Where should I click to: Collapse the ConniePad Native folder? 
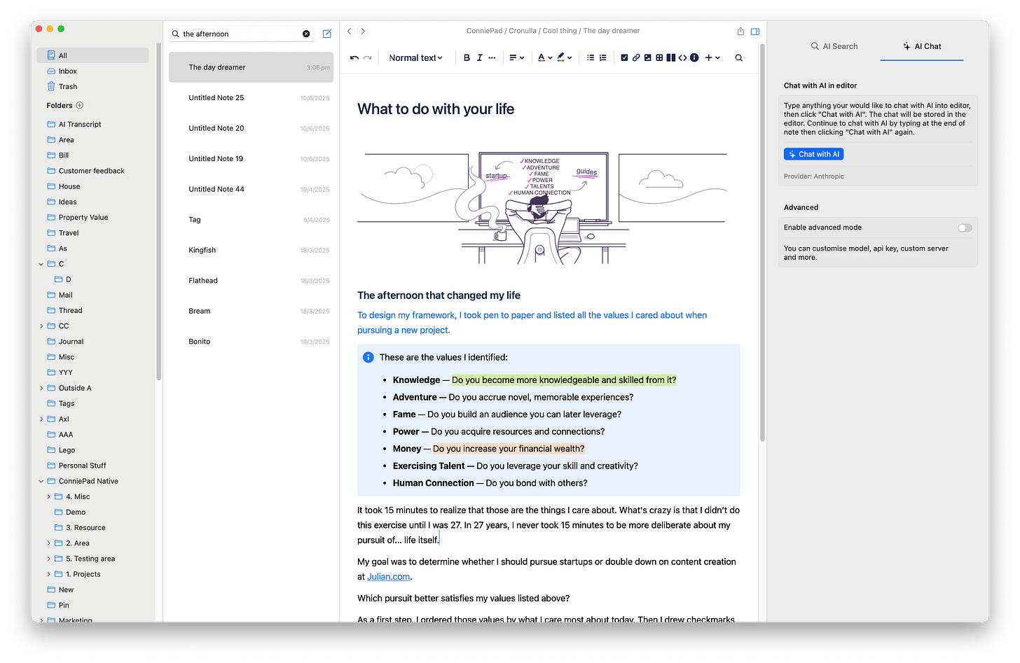(x=41, y=481)
